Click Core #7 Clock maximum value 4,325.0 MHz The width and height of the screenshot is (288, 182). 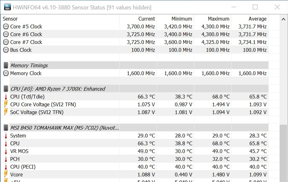(x=216, y=42)
